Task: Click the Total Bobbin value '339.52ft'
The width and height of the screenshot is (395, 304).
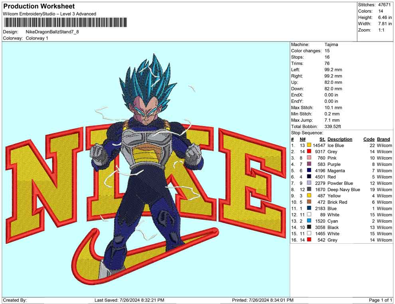Action: coord(332,126)
